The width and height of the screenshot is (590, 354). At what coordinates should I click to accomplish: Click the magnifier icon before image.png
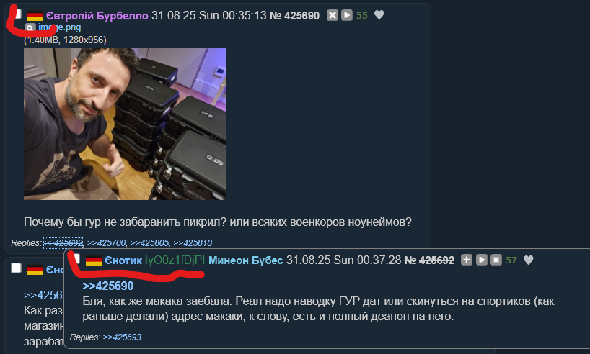[x=30, y=28]
